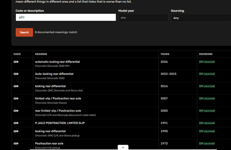Click GM sourced link in 2000 row
Image resolution: width=231 pixels, height=150 pixels.
coord(207,111)
